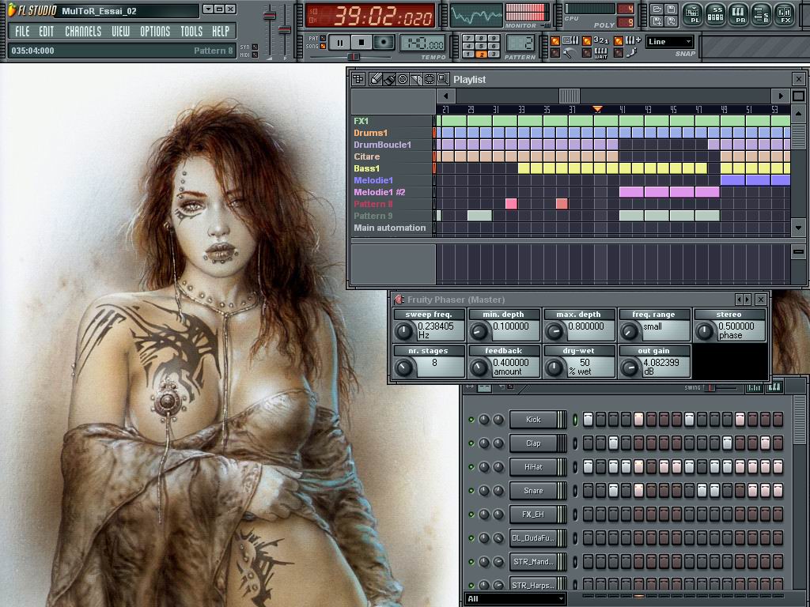The height and width of the screenshot is (607, 810).
Task: Open the Channels menu
Action: pos(83,32)
